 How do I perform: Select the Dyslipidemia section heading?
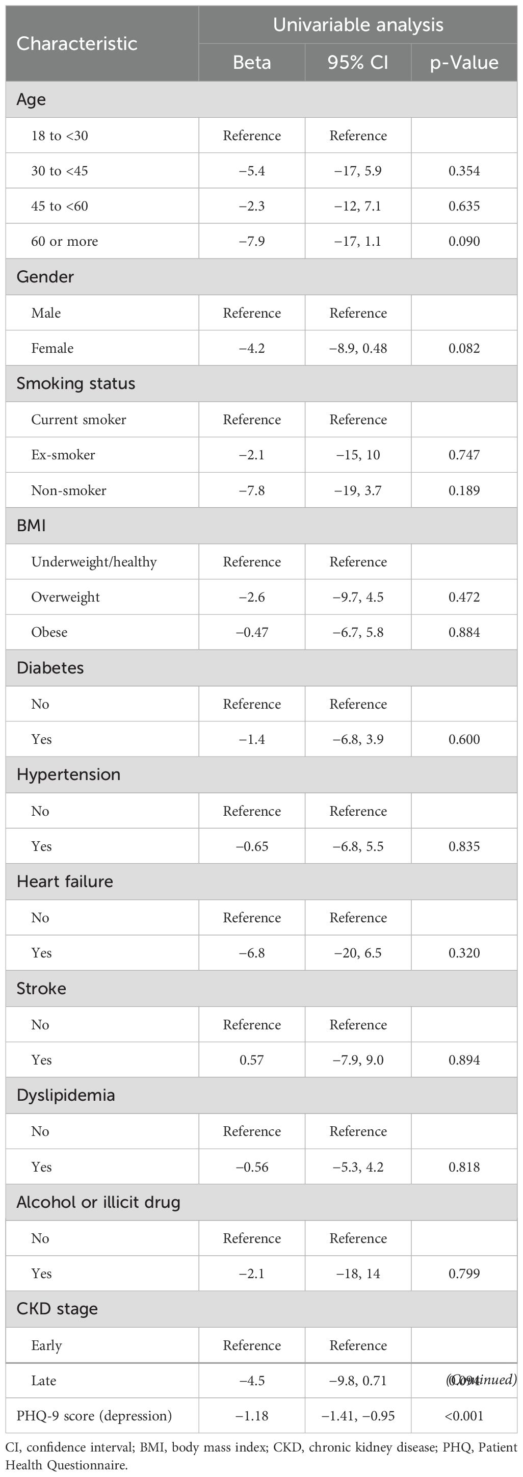pyautogui.click(x=65, y=1095)
